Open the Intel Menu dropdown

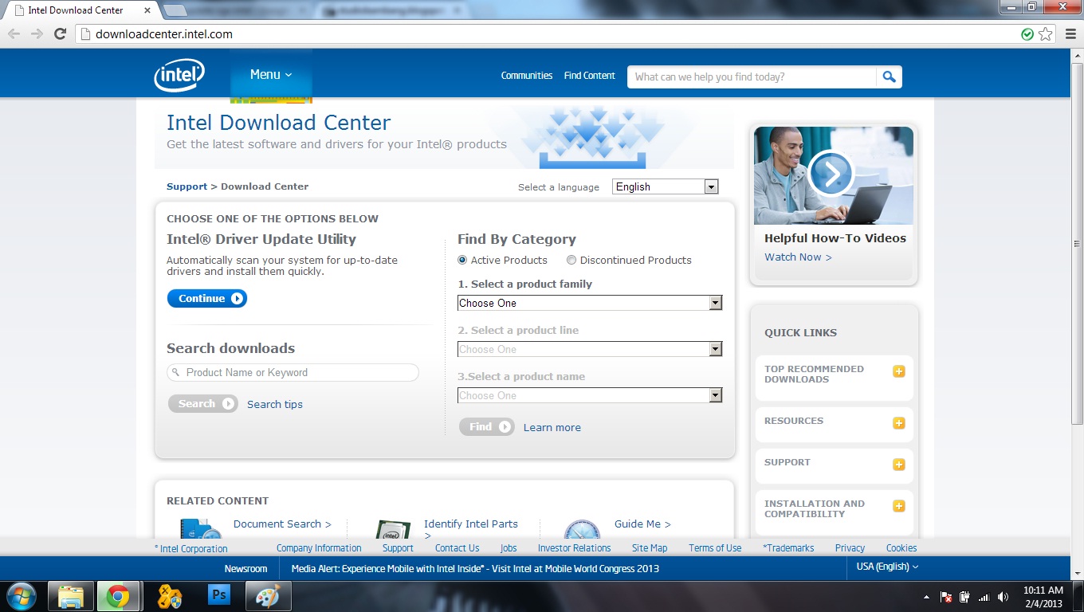click(271, 75)
